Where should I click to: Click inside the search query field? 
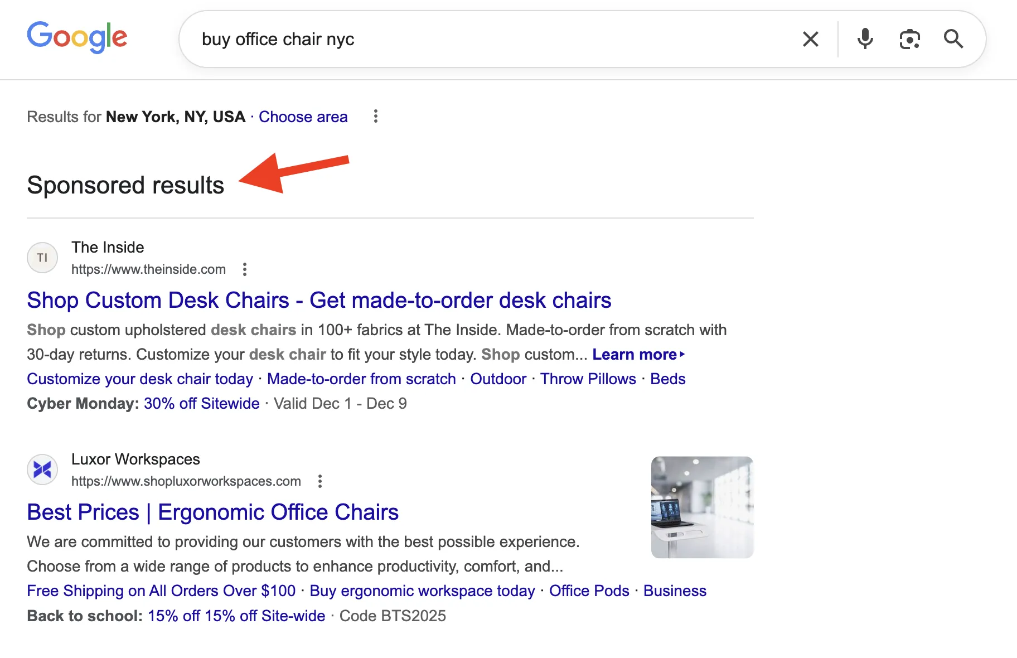(446, 39)
